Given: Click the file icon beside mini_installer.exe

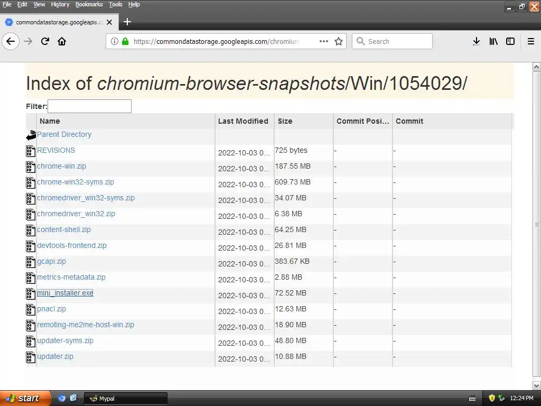Looking at the screenshot, I should (x=30, y=294).
